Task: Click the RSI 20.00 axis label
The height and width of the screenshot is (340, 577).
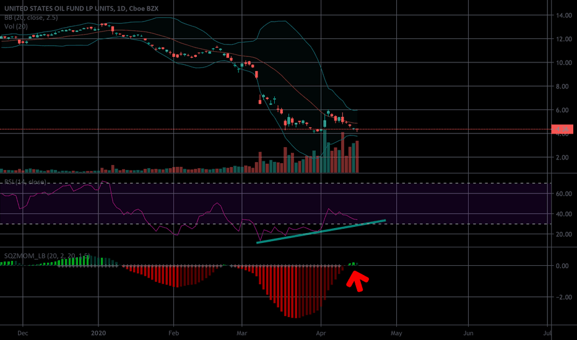Action: (564, 234)
